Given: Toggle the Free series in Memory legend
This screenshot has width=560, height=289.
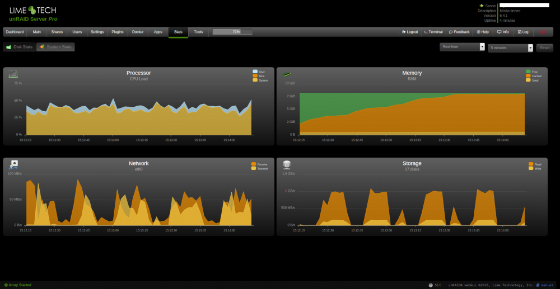Looking at the screenshot, I should (531, 72).
